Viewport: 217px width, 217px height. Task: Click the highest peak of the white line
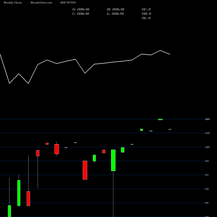(x=160, y=50)
